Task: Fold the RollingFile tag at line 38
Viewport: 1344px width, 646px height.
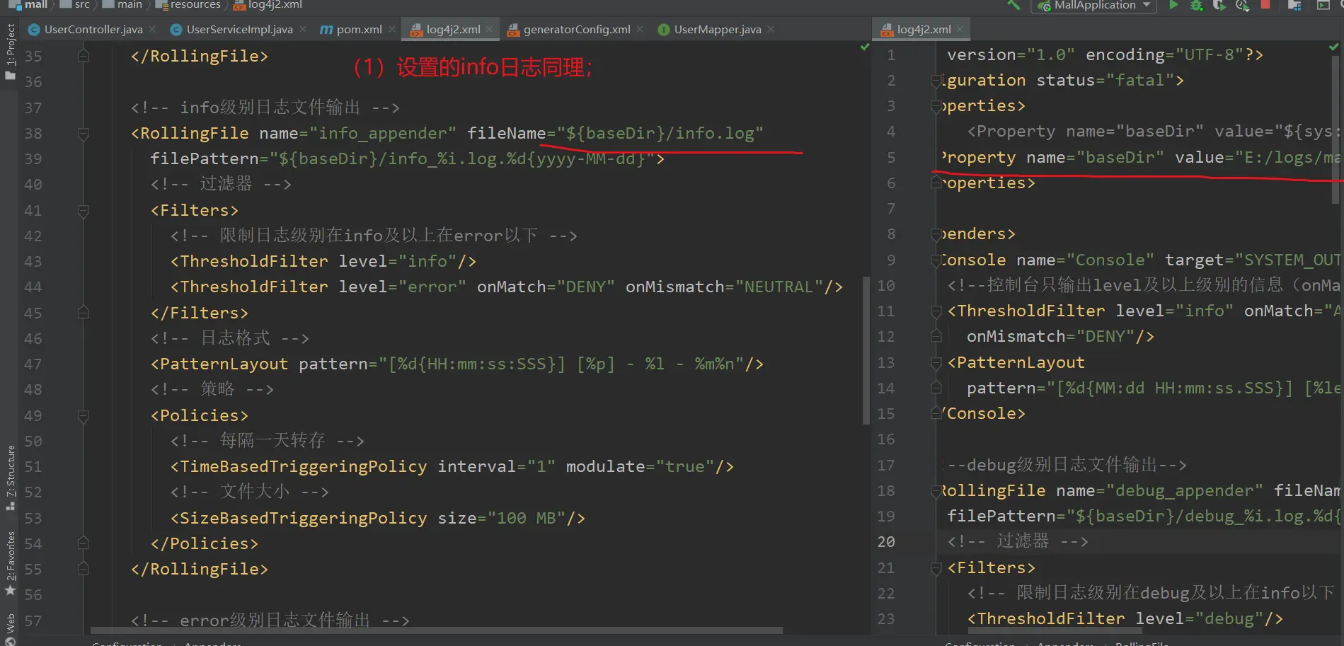Action: 84,133
